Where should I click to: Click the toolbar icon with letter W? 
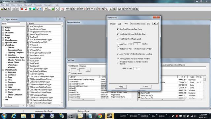[130, 9]
